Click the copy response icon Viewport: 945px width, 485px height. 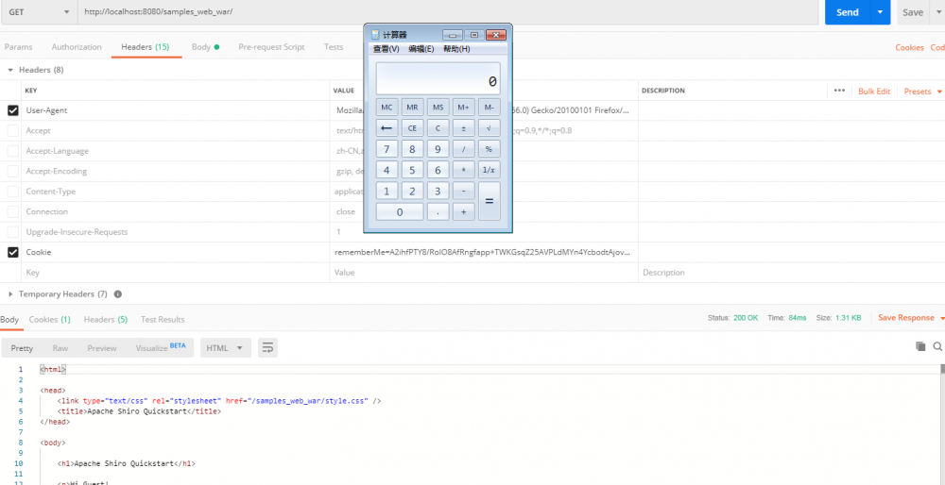pyautogui.click(x=920, y=346)
